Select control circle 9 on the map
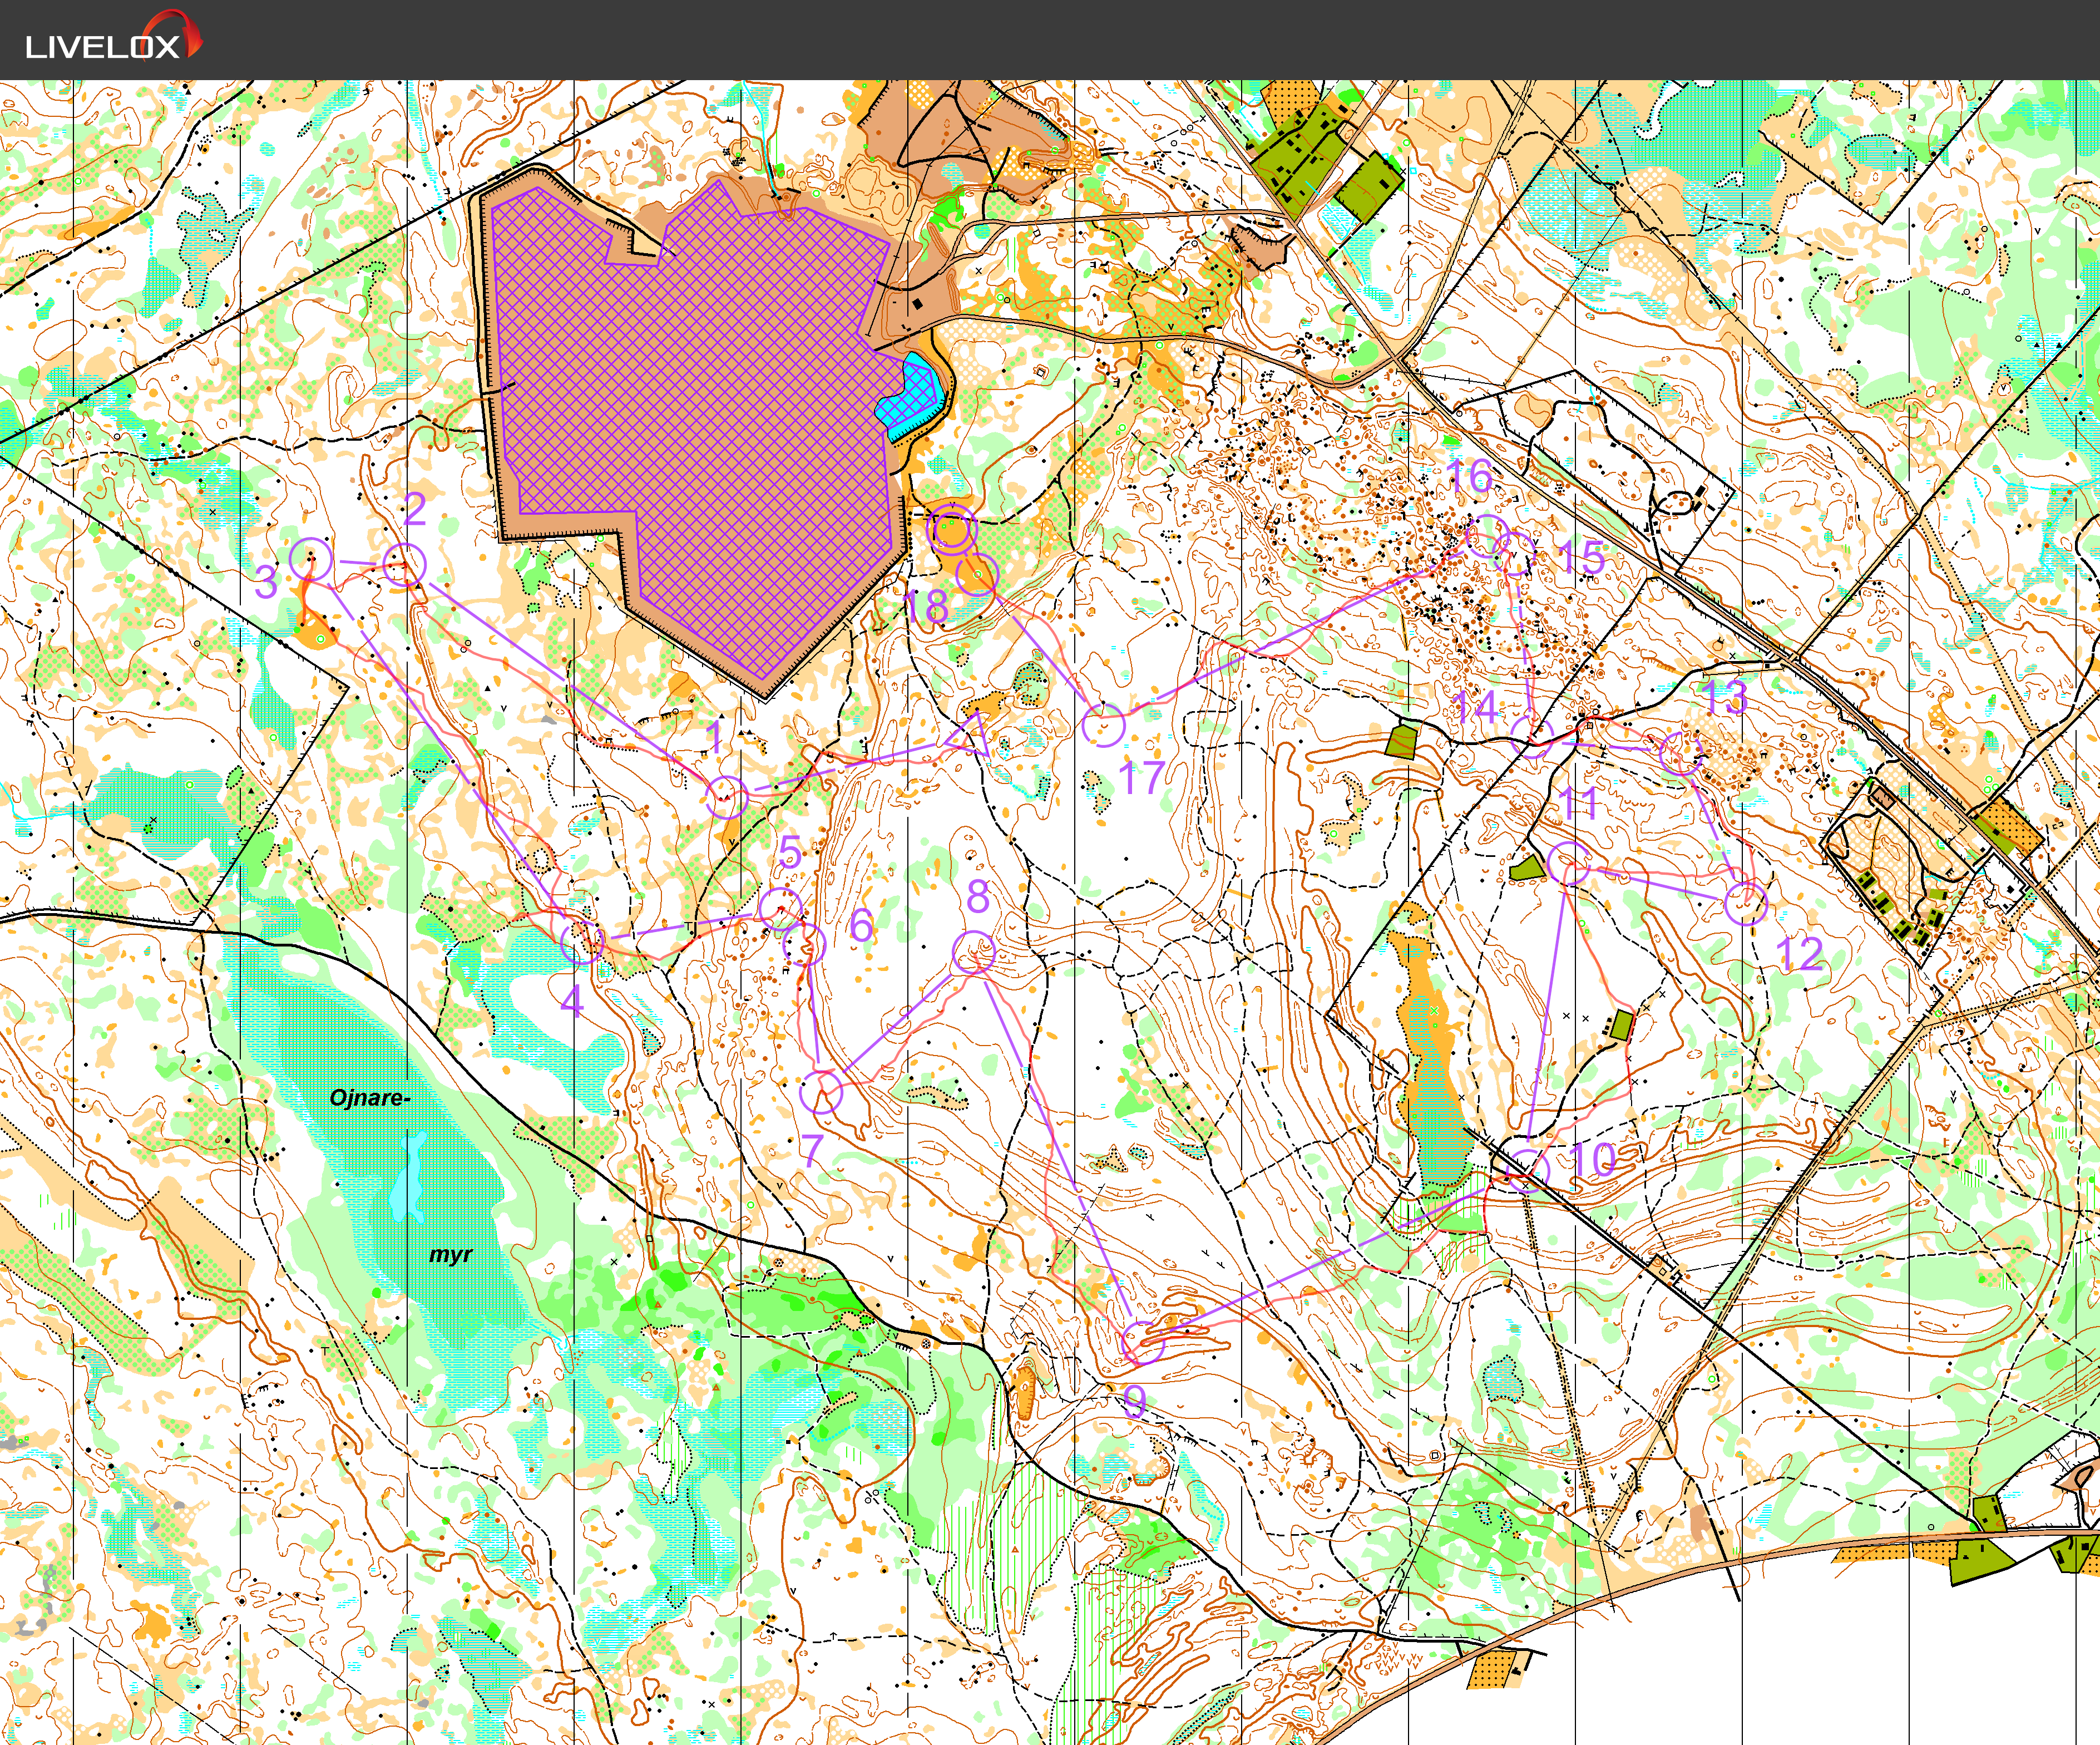Screen dimensions: 2100x1745 1144,1342
